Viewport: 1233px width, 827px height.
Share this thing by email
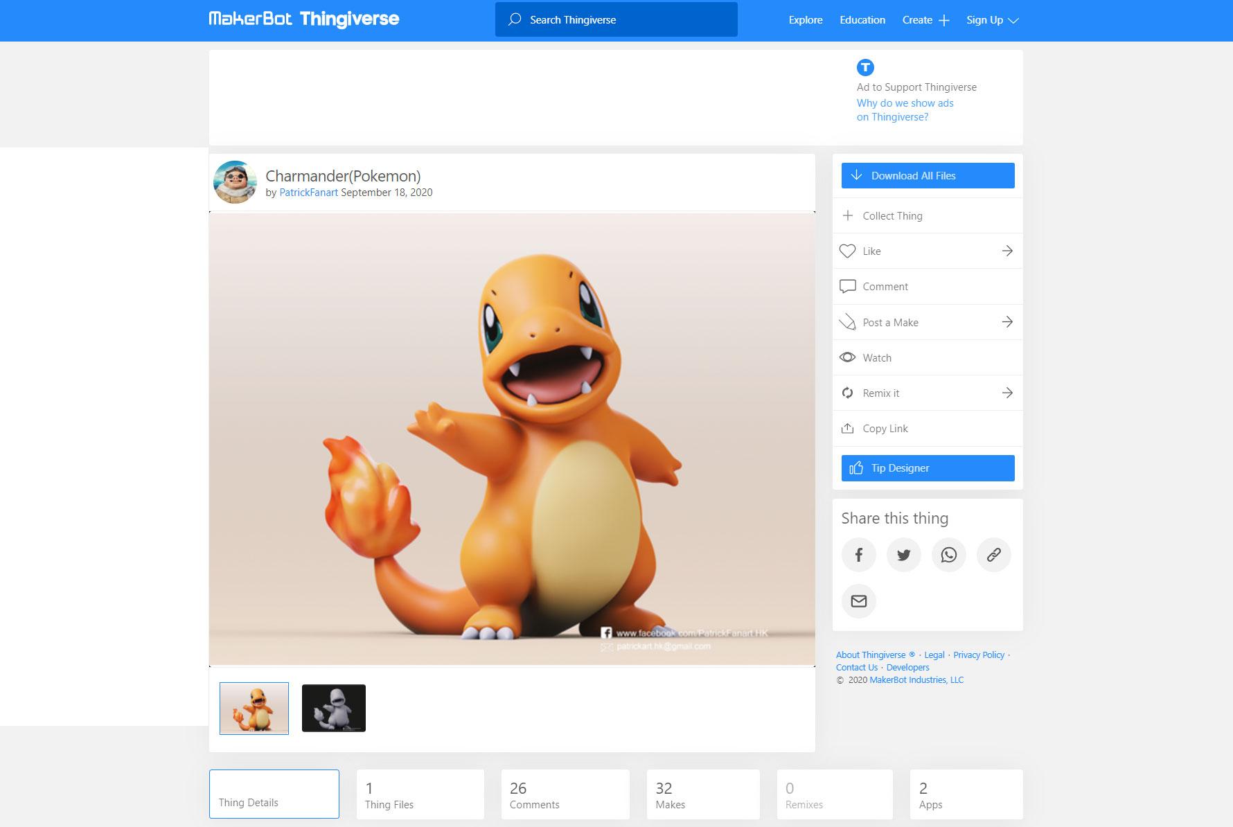[x=859, y=601]
